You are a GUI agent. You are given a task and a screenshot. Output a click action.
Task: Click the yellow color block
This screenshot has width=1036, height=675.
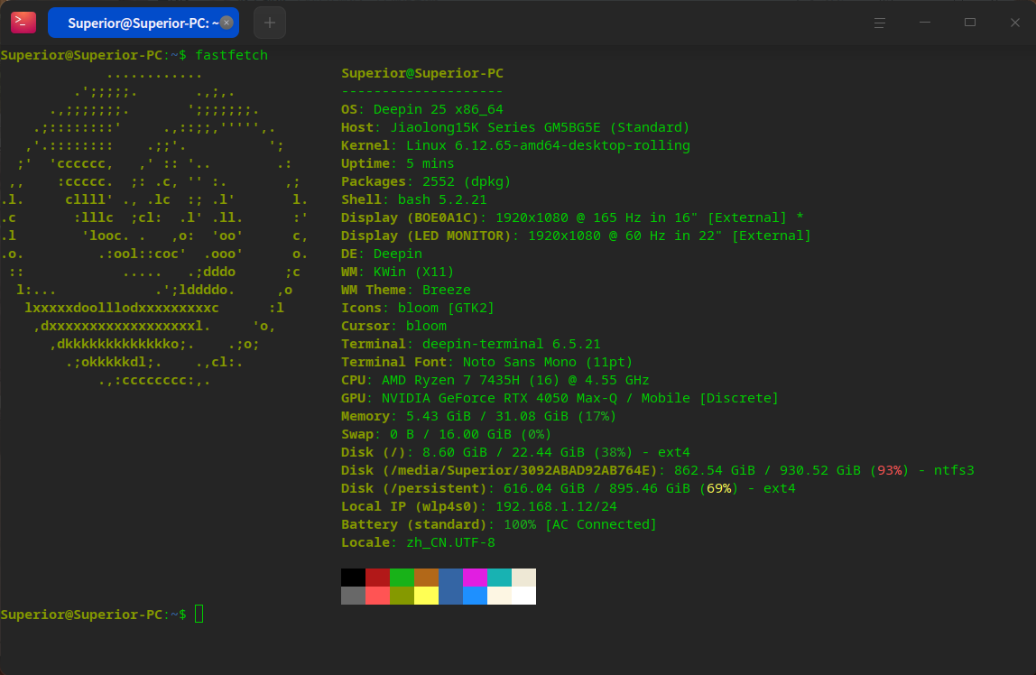(x=426, y=596)
